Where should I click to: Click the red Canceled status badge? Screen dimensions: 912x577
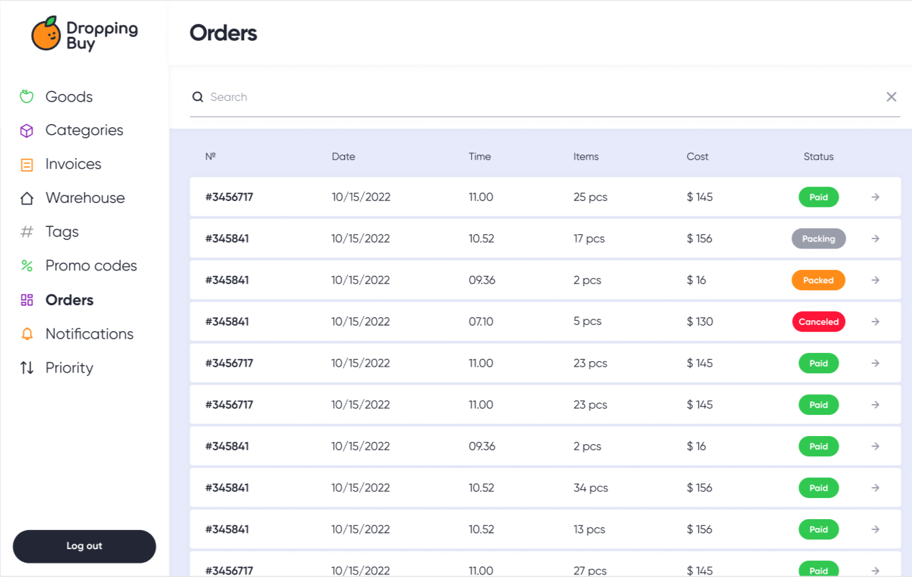point(819,322)
